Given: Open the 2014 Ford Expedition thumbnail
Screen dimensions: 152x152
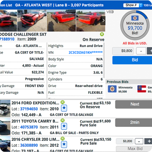Looking at the screenshot, I should pyautogui.click(x=5, y=108).
